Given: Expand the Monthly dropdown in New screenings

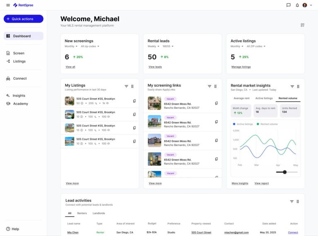Looking at the screenshot, I should click(x=71, y=46).
